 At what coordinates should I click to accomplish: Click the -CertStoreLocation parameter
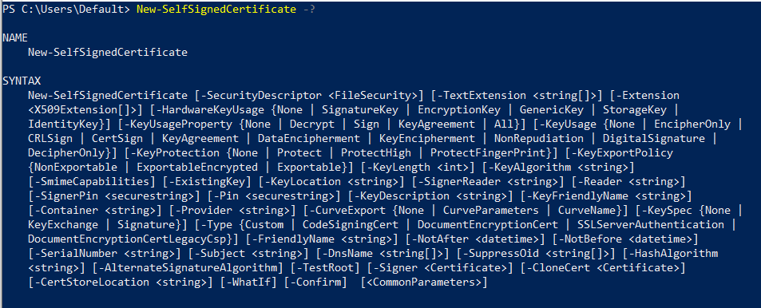(91, 282)
